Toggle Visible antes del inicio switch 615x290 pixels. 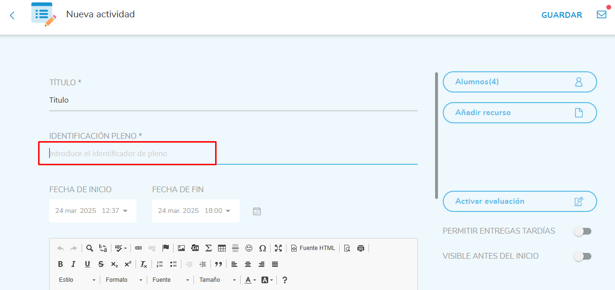pos(582,256)
